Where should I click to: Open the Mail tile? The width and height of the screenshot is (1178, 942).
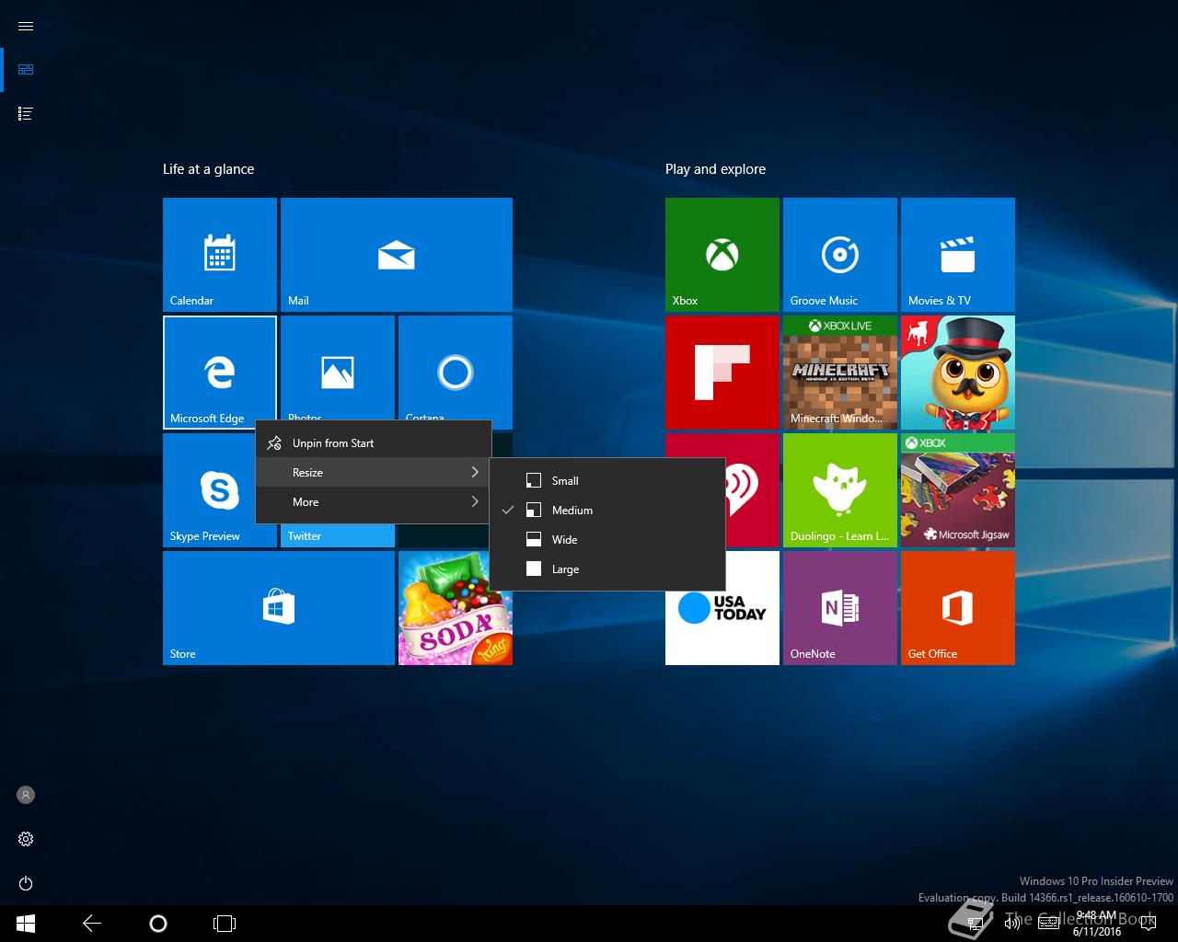click(397, 255)
